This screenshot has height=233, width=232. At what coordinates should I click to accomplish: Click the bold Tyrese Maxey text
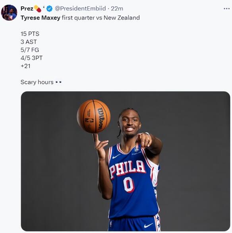coord(41,18)
